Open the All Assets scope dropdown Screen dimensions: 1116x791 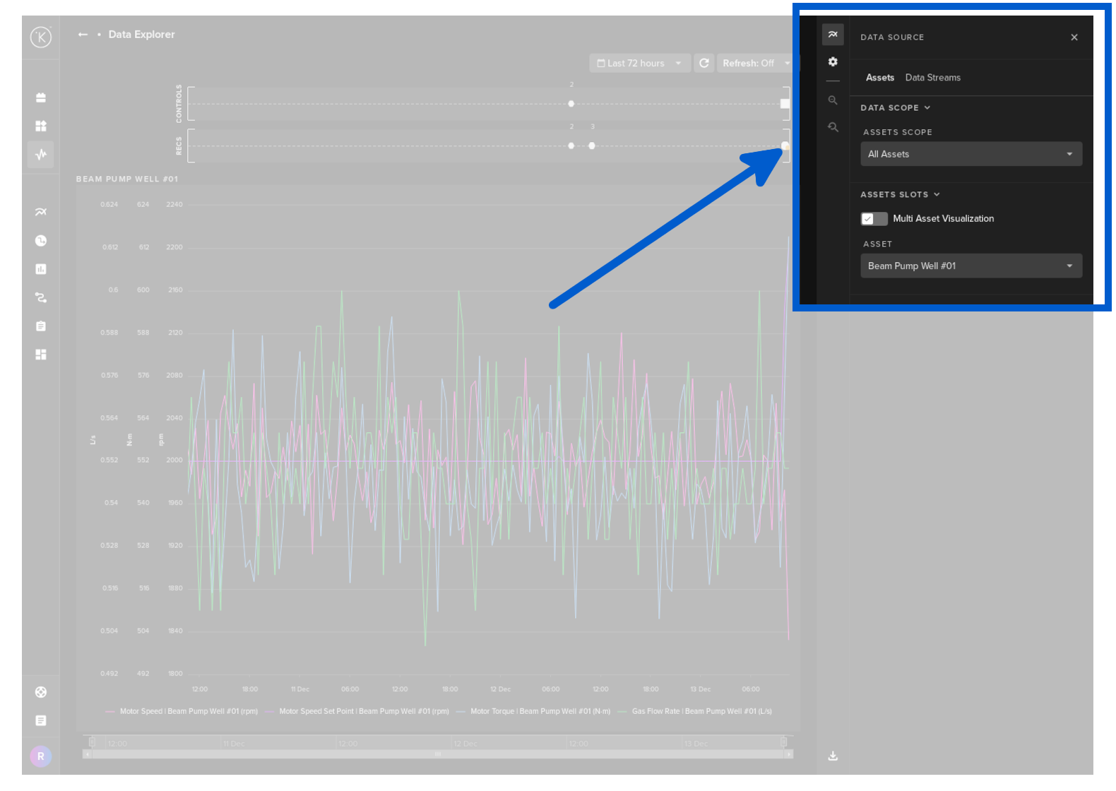970,154
